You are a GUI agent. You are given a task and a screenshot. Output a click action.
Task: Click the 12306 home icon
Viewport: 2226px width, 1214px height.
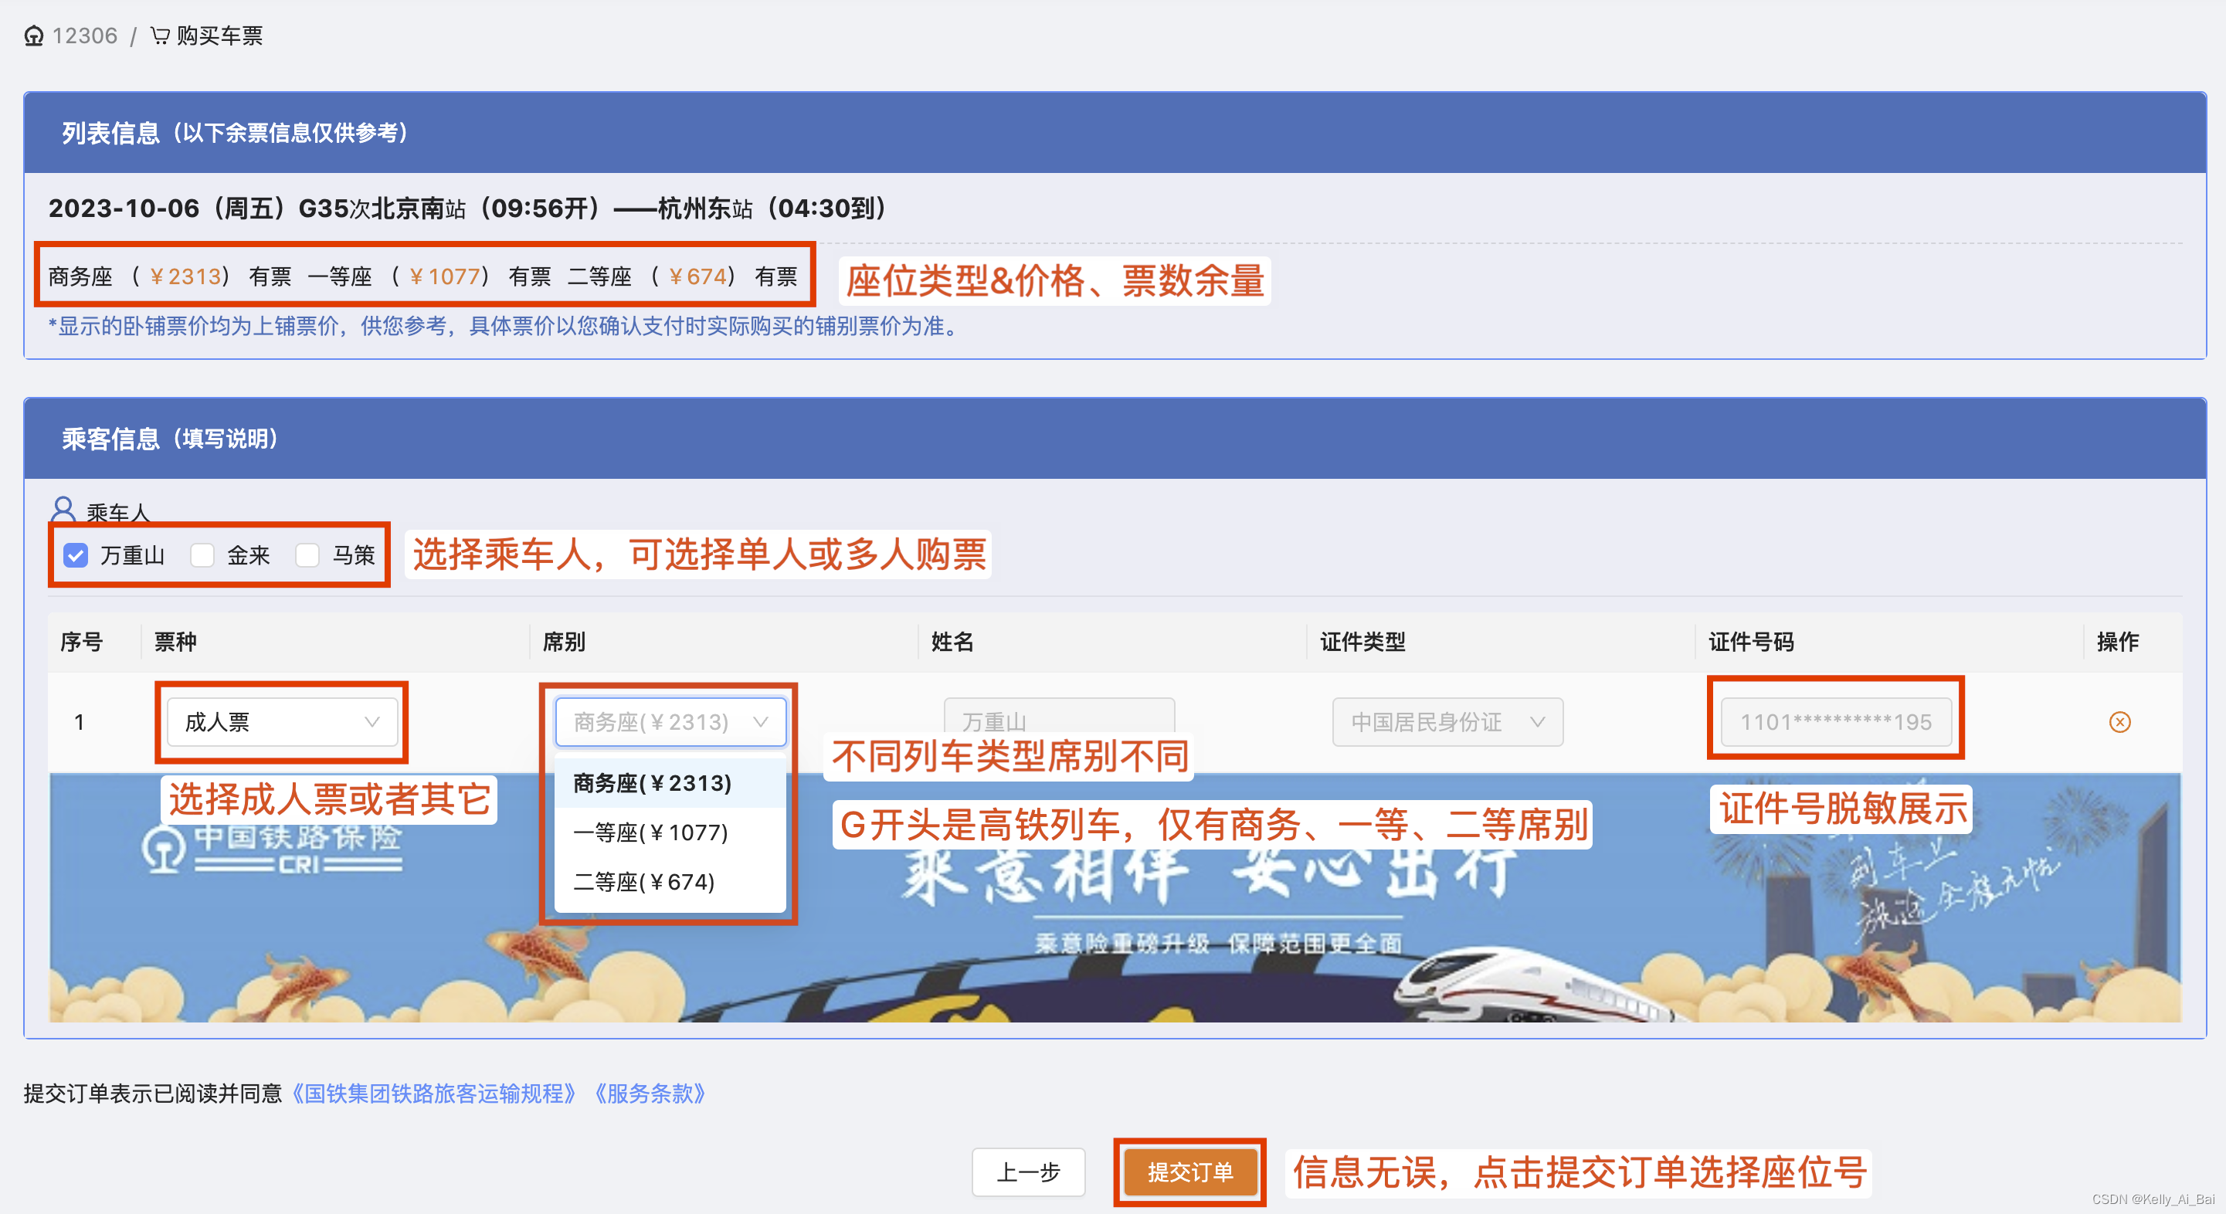pyautogui.click(x=35, y=36)
